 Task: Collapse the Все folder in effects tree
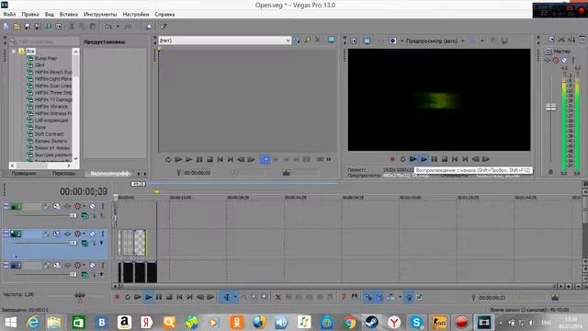coord(14,51)
